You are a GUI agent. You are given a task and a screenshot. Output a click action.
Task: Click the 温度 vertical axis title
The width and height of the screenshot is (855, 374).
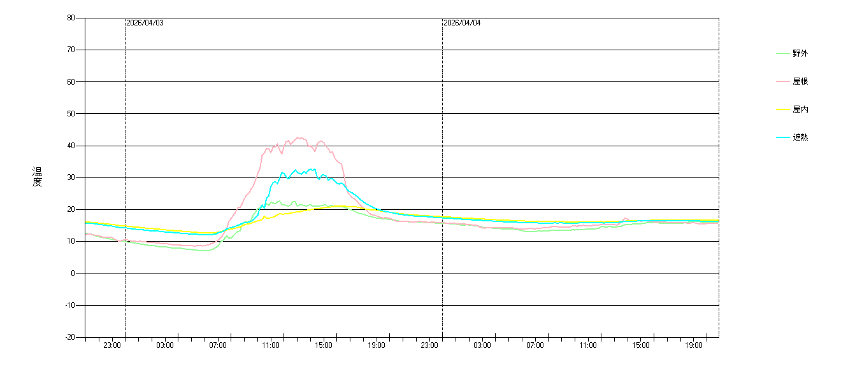[37, 177]
